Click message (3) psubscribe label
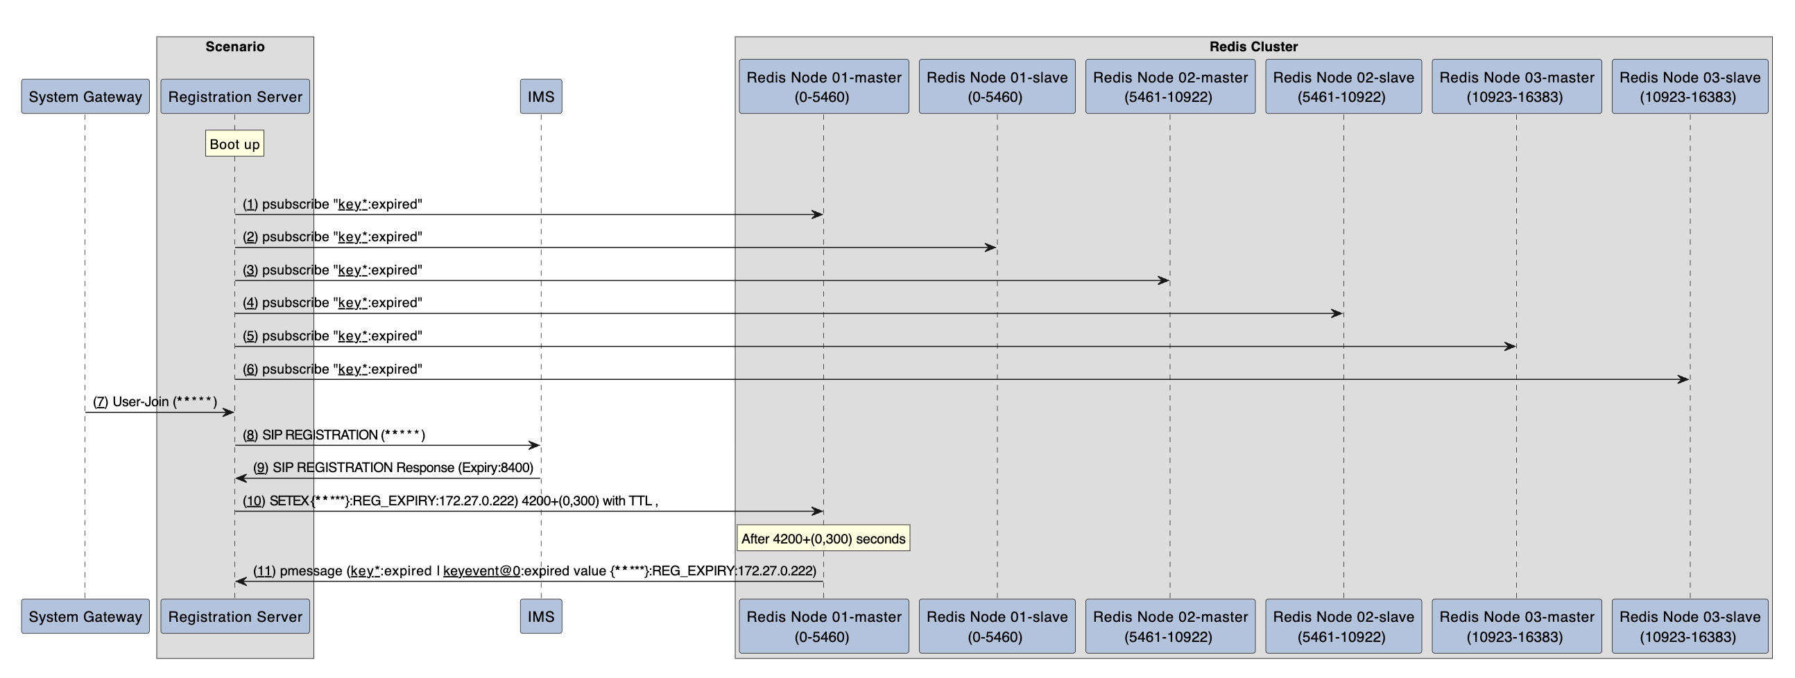Image resolution: width=1795 pixels, height=678 pixels. (332, 270)
